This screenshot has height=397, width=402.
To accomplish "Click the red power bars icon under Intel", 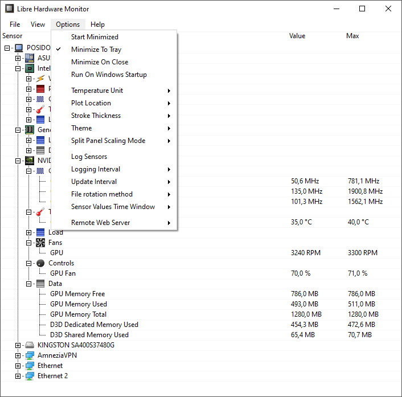I will point(40,89).
